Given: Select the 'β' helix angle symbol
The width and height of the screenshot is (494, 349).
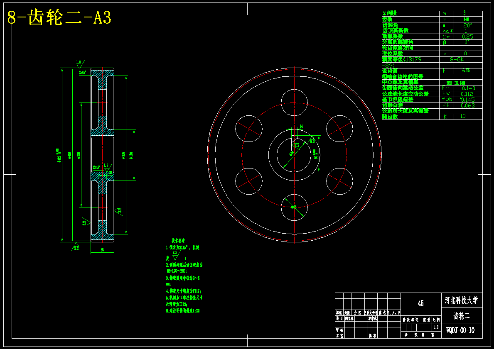Looking at the screenshot, I should click(445, 42).
